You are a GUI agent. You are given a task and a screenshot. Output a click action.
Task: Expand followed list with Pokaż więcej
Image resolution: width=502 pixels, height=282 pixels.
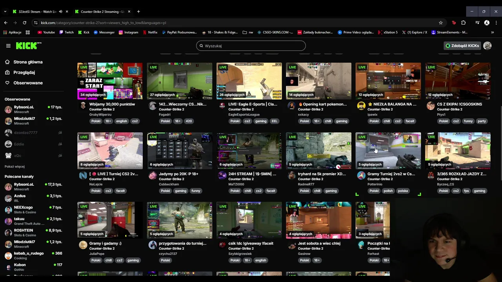tap(15, 166)
